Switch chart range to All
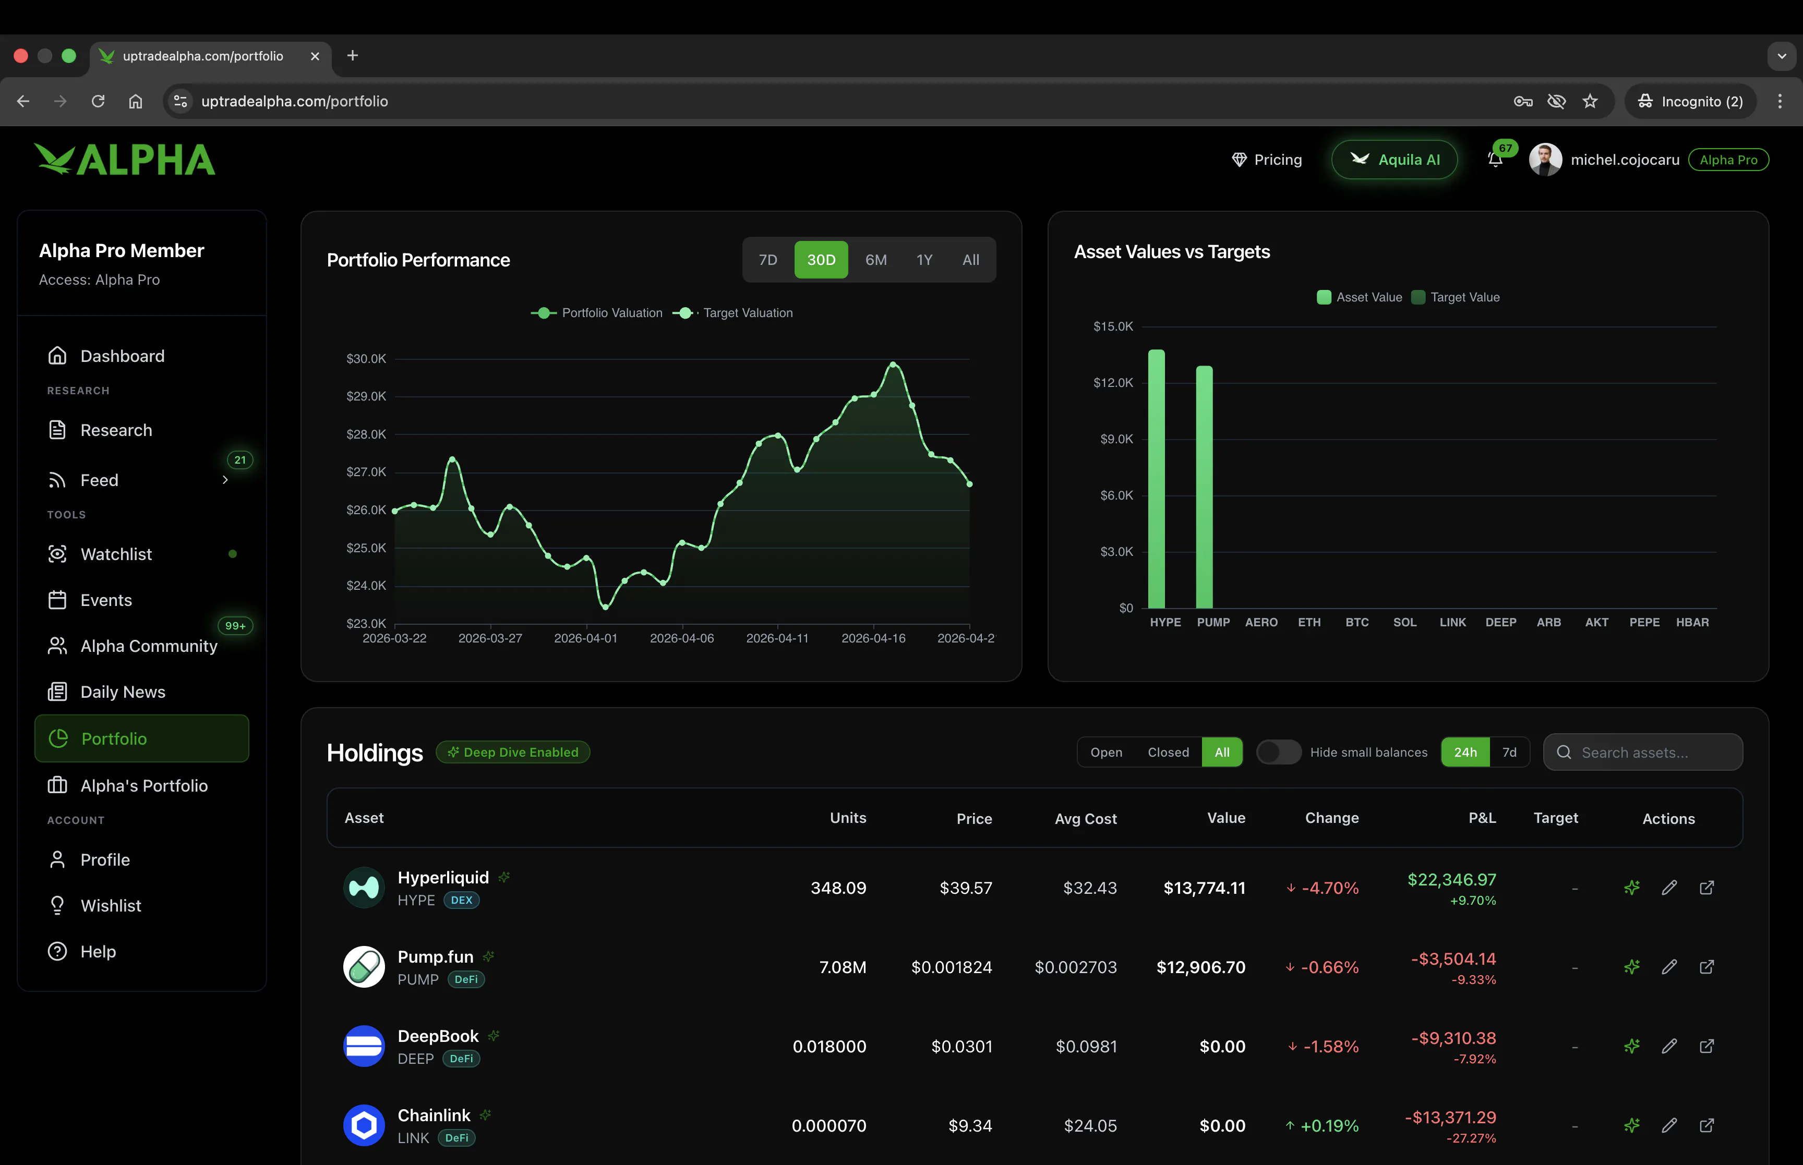Image resolution: width=1803 pixels, height=1165 pixels. tap(970, 260)
